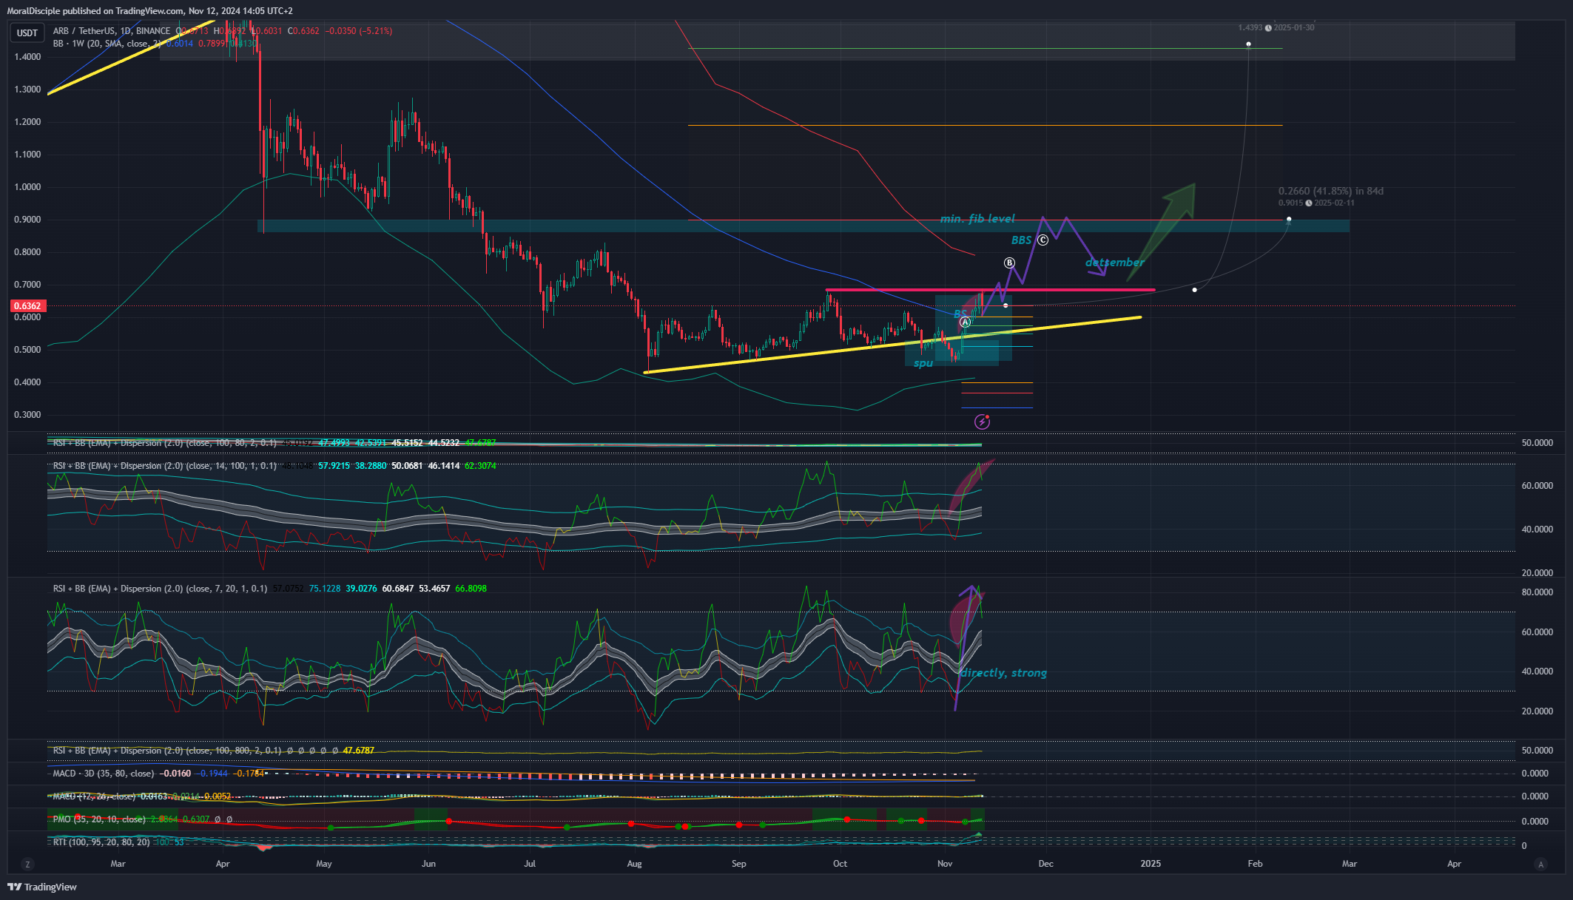Click the 2025 label on time axis
The image size is (1573, 900).
coord(1151,864)
